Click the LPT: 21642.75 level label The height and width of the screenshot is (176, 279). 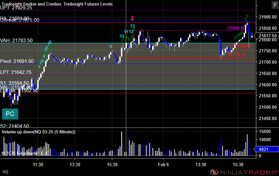click(x=16, y=72)
